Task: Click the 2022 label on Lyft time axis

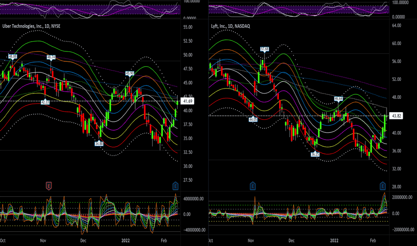Action: (334, 241)
